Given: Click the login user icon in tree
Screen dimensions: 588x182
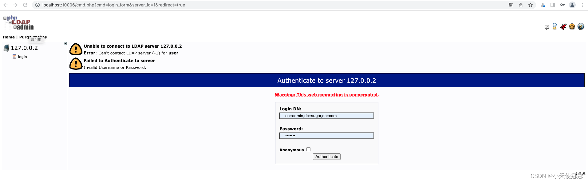Looking at the screenshot, I should click(14, 57).
